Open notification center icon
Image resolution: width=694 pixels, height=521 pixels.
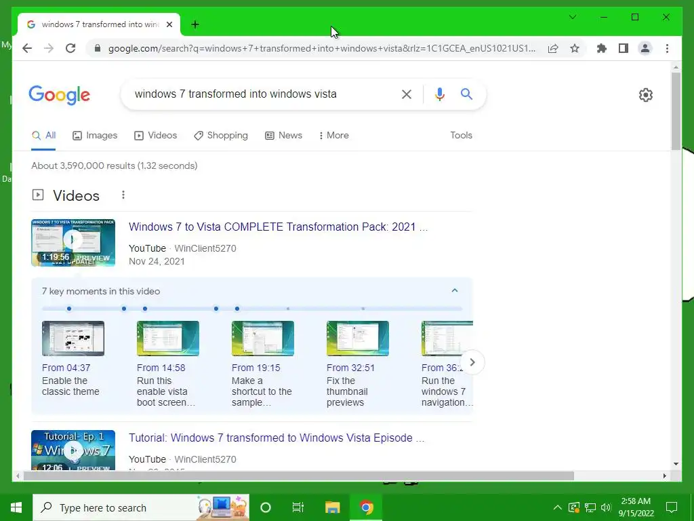(x=672, y=507)
